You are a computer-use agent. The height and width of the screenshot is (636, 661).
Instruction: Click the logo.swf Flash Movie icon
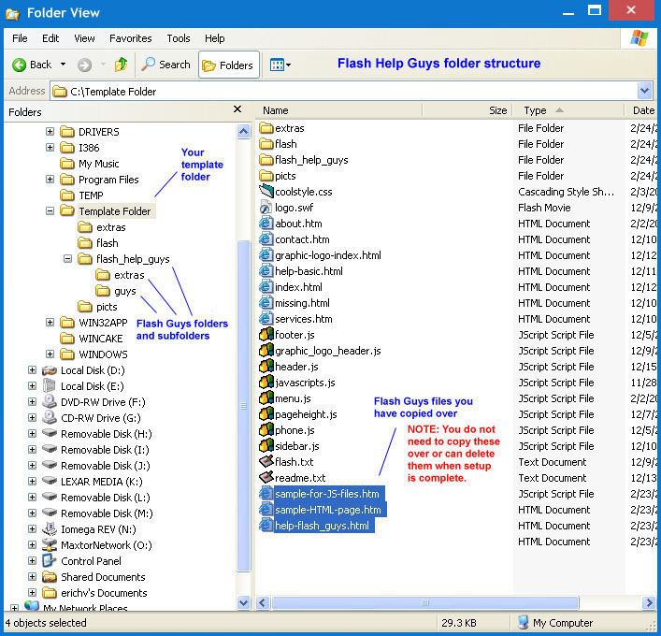(266, 208)
